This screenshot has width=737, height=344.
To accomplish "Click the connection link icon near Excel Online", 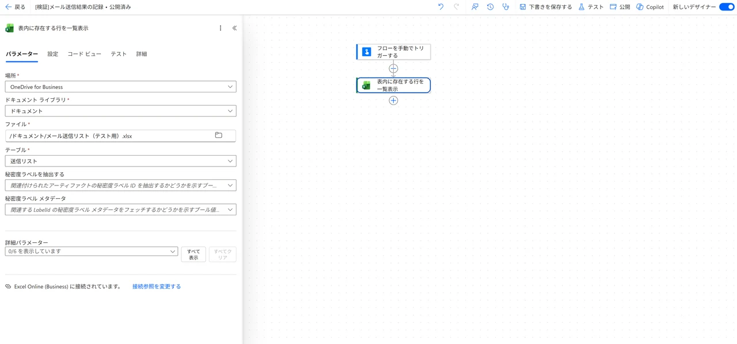I will (x=8, y=287).
